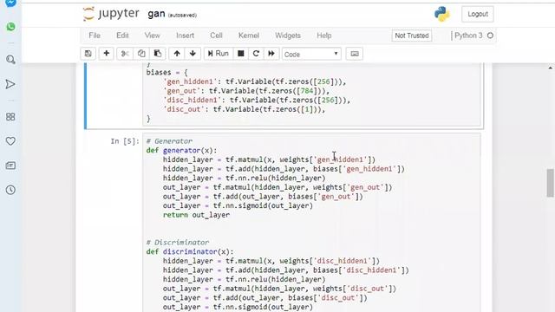Click the 'disc_hidden1' bias definition line
This screenshot has height=312, width=555.
click(x=257, y=101)
